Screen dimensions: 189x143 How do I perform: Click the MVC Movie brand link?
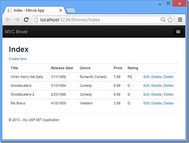[16, 32]
